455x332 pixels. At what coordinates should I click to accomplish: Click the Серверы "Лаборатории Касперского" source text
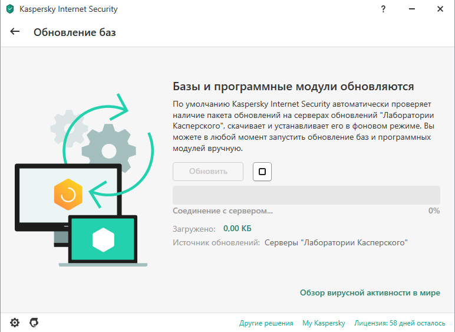336,242
